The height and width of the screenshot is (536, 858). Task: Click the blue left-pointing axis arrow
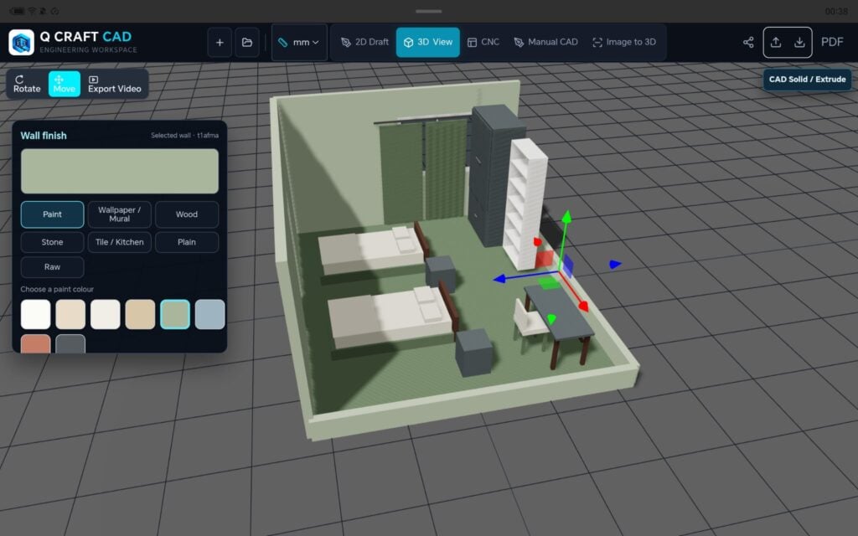[x=499, y=279]
